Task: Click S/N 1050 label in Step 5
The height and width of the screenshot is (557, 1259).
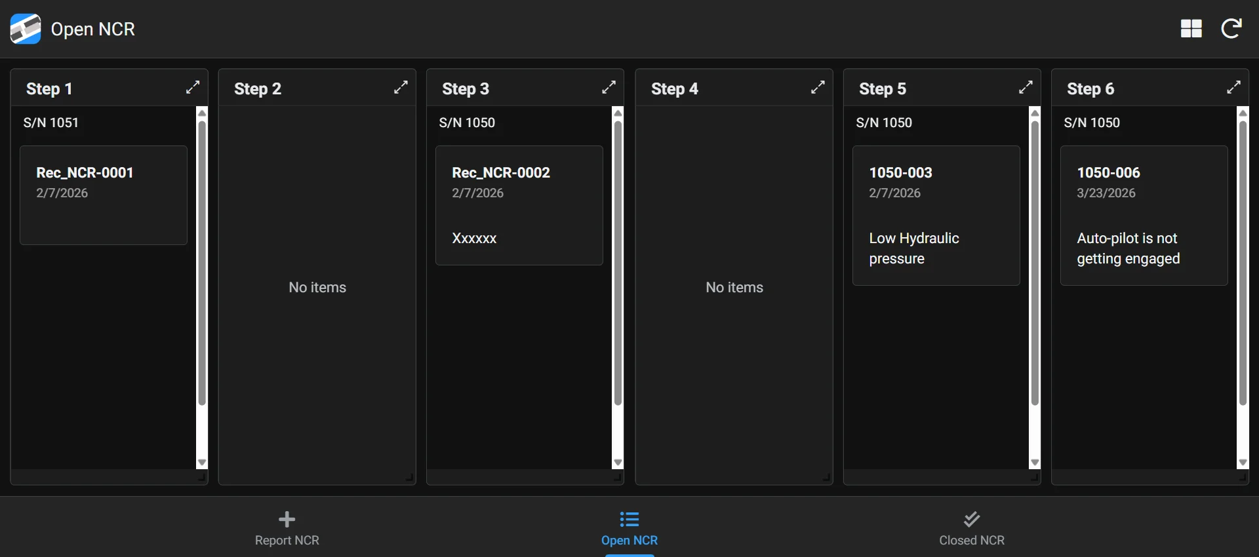Action: (x=884, y=123)
